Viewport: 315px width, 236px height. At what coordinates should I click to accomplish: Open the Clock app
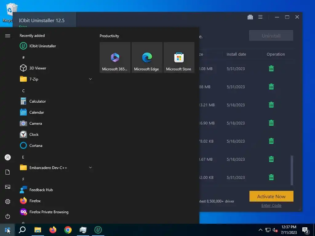[x=56, y=135]
